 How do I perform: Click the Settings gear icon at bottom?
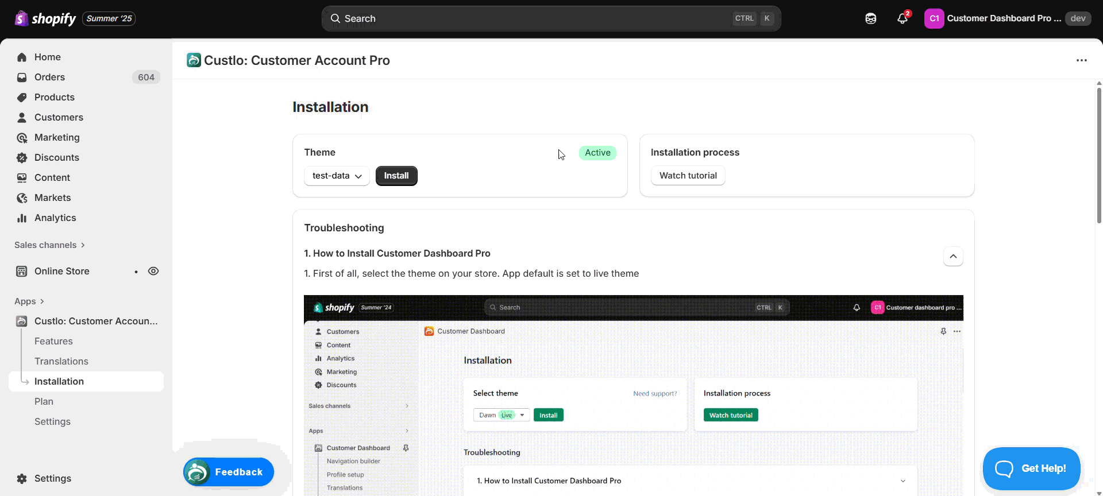[x=22, y=478]
